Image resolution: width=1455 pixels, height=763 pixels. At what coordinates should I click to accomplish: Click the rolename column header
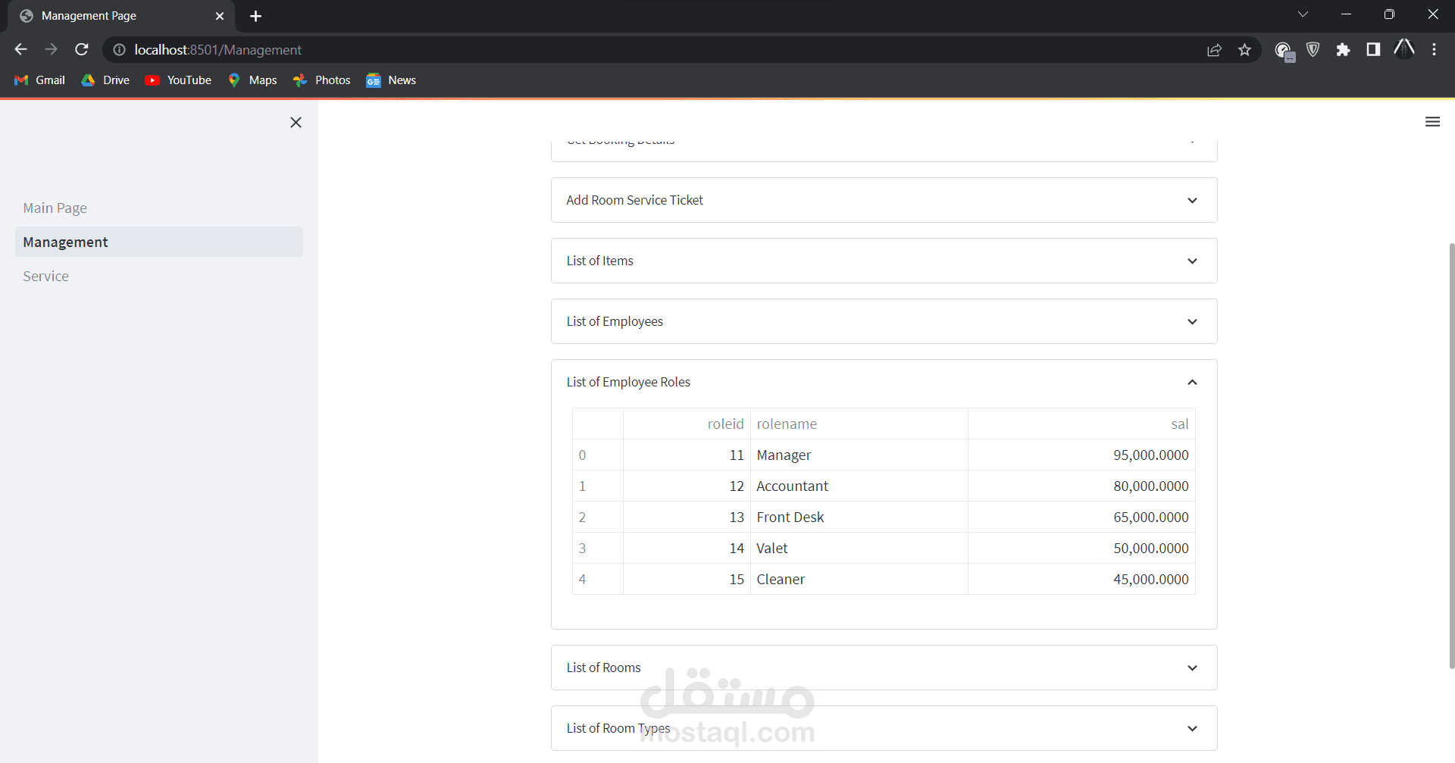859,424
